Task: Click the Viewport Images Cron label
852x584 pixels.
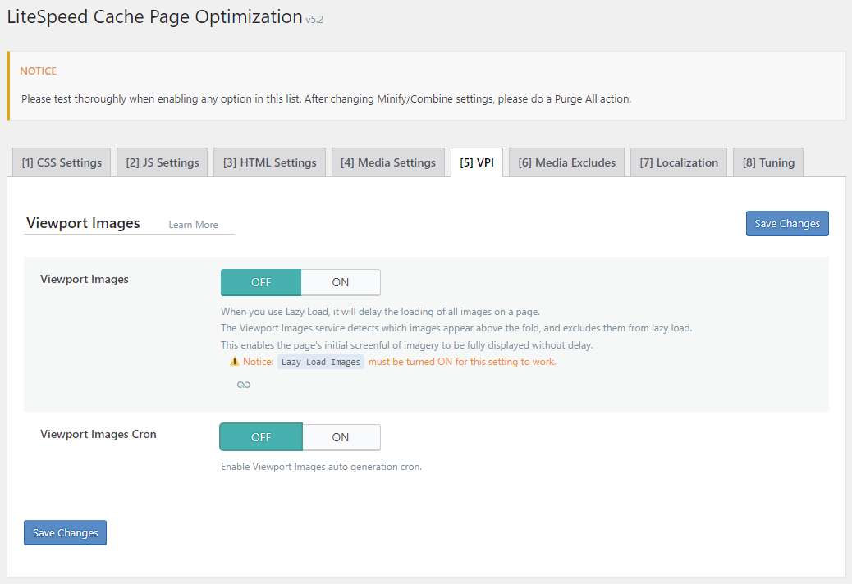Action: (x=98, y=434)
